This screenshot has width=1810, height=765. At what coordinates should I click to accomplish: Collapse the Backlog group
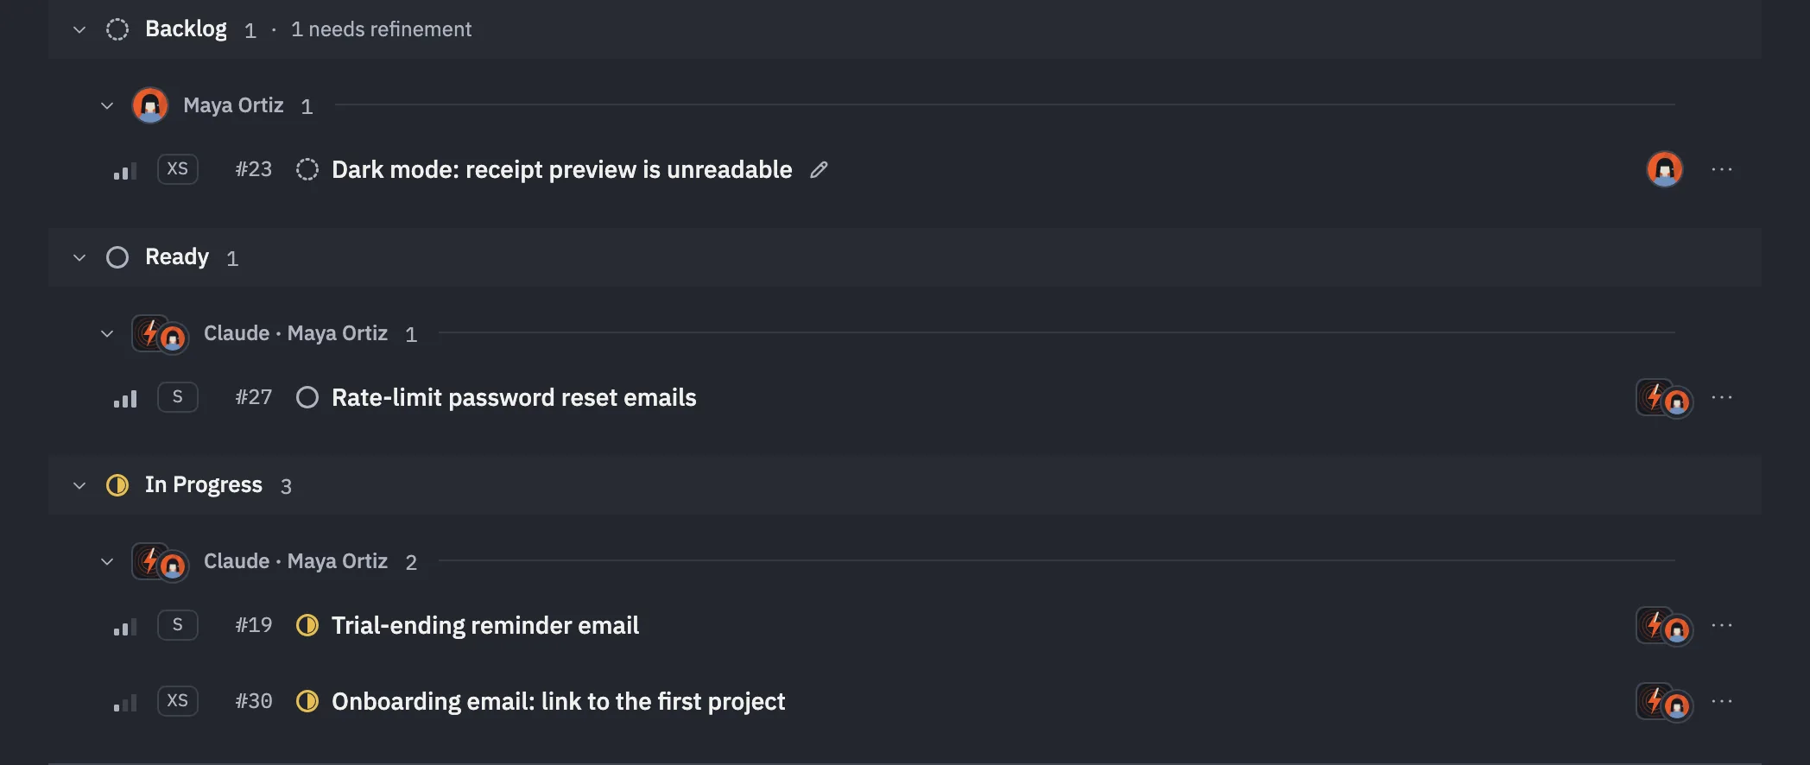click(79, 29)
